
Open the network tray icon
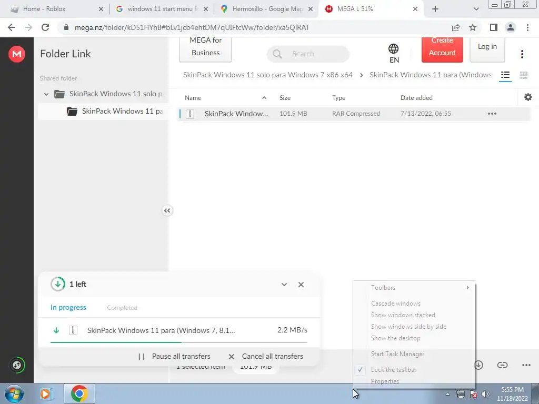pyautogui.click(x=460, y=394)
